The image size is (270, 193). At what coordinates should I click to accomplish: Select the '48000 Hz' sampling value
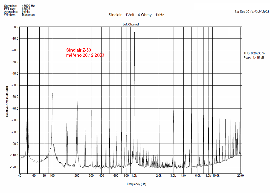28,6
